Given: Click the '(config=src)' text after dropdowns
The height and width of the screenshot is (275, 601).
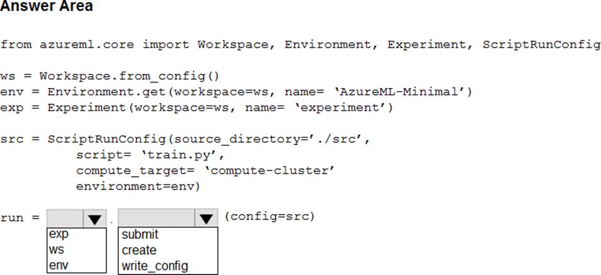Looking at the screenshot, I should [x=270, y=217].
